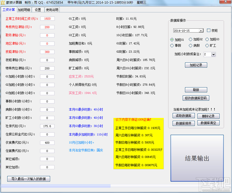Enable the 夜班 checkbox
Screen dimensions: 232x193
point(208,30)
